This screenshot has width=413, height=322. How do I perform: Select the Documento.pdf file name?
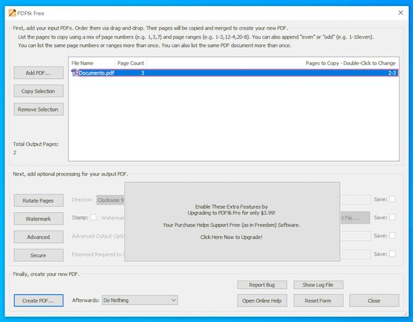(96, 73)
